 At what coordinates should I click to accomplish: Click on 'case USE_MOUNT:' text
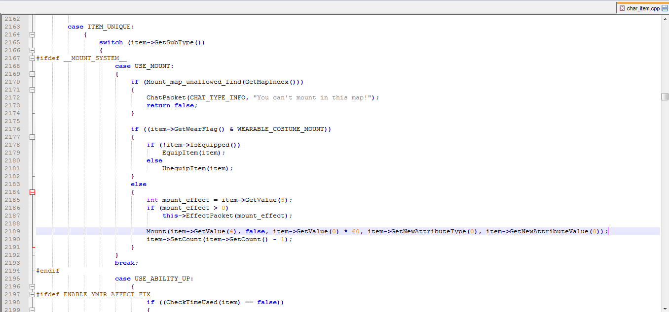click(x=145, y=66)
